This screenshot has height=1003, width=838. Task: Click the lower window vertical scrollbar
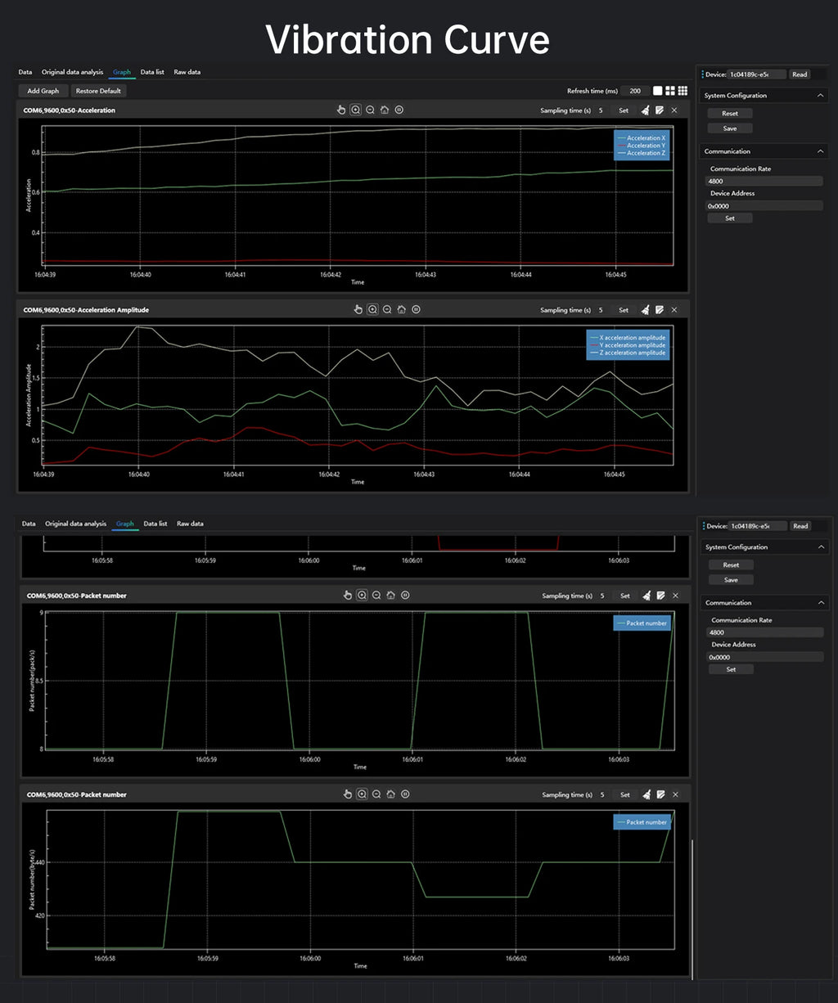(x=692, y=908)
